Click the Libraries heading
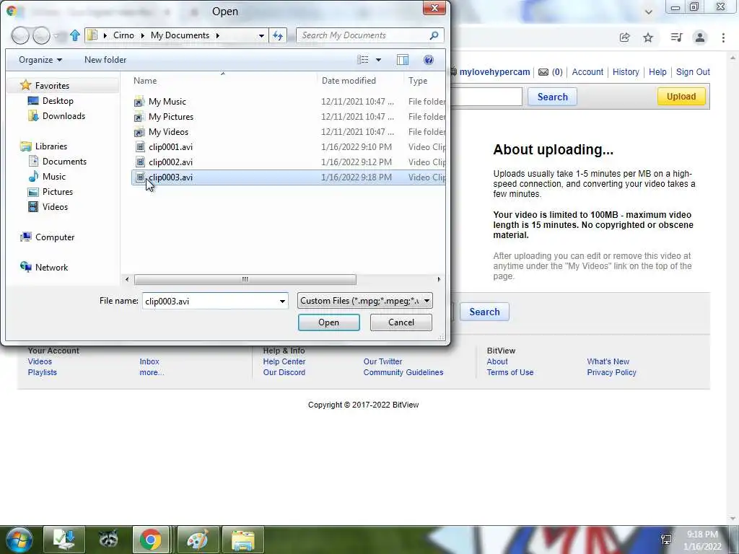This screenshot has height=554, width=739. (x=43, y=146)
